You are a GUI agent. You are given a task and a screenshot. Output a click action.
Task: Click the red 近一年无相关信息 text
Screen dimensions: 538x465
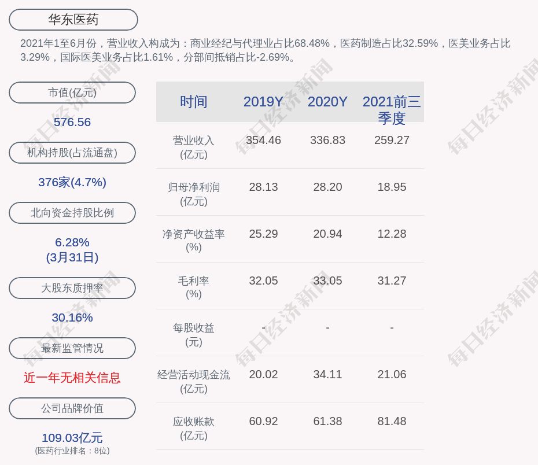point(72,378)
